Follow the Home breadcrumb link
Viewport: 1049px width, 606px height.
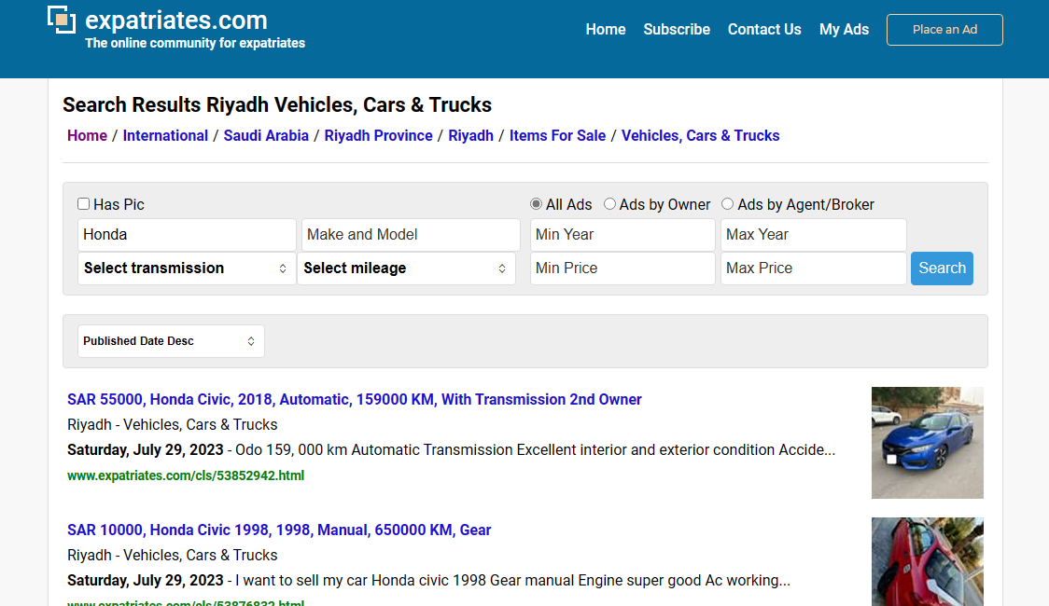click(x=87, y=135)
